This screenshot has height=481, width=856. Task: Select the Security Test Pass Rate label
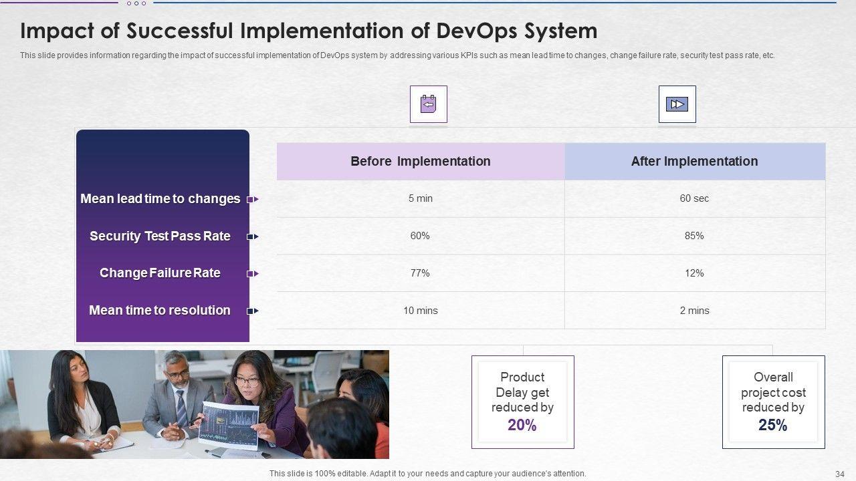pos(160,236)
